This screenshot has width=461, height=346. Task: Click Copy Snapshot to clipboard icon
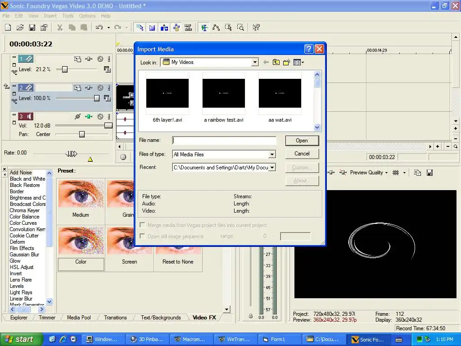pos(417,173)
